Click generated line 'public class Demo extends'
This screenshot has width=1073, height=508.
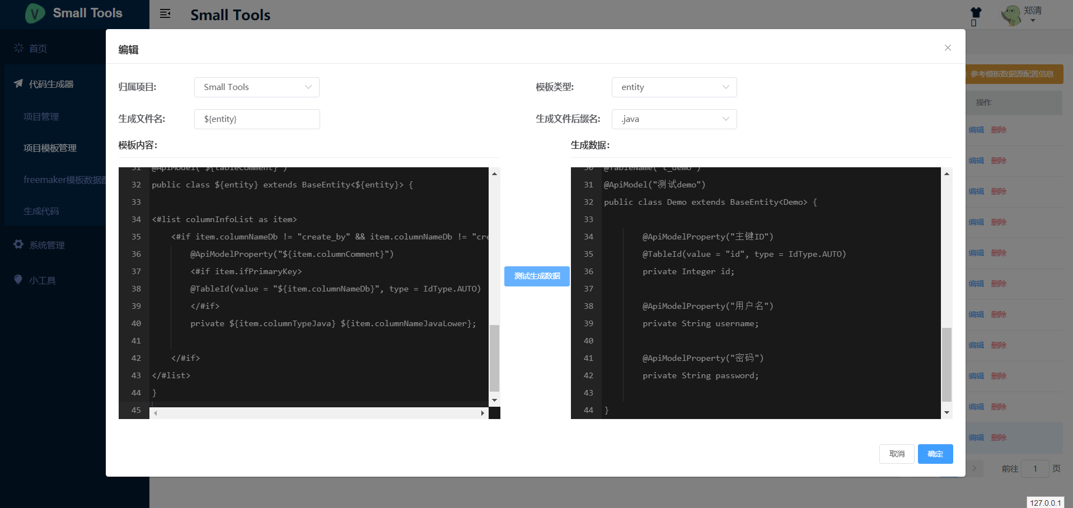[710, 202]
